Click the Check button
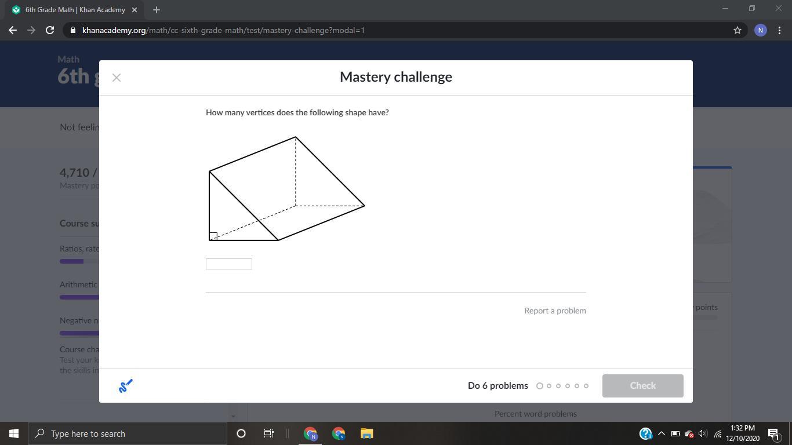Viewport: 792px width, 445px height. (x=642, y=386)
